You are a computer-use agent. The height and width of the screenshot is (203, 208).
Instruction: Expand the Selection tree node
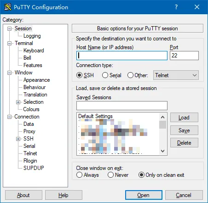[x=18, y=102]
